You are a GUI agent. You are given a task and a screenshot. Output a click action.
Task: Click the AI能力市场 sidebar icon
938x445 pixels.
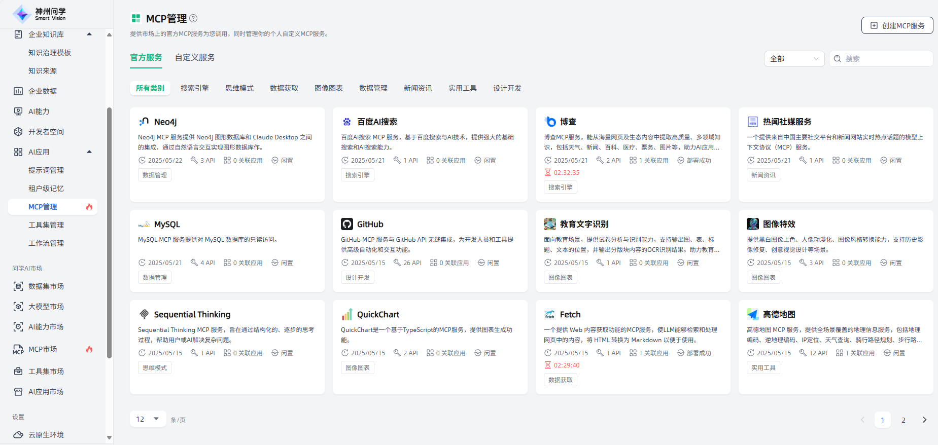point(18,327)
